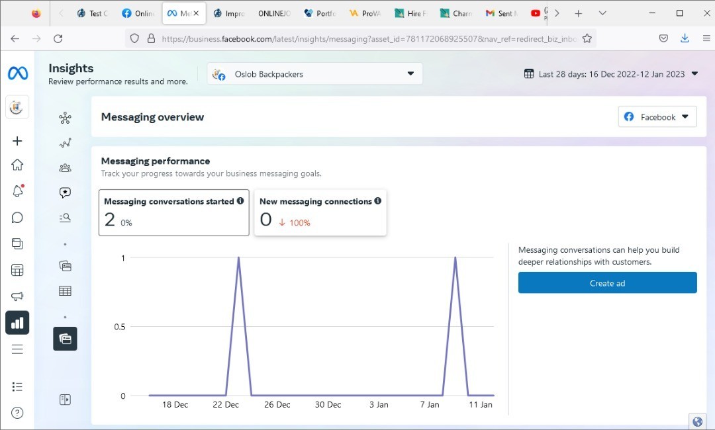
Task: Switch to the Sent Mail Gmail tab
Action: click(500, 13)
